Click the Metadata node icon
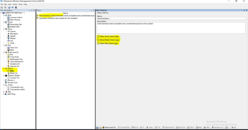Viewport: 248px width, 130px height. [9, 38]
